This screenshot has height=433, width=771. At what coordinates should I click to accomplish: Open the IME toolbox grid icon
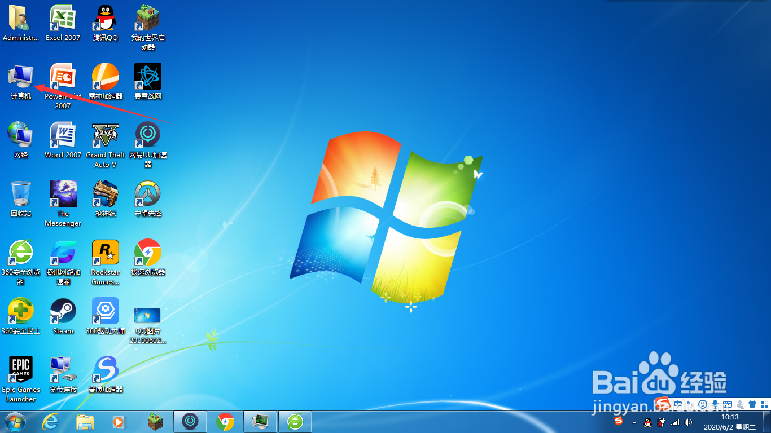[x=764, y=404]
